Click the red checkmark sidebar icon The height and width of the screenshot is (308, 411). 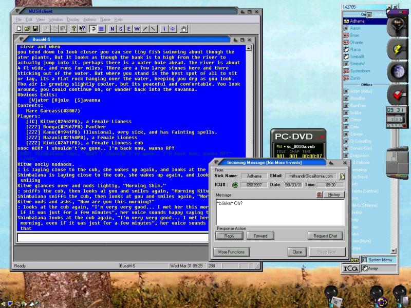point(397,94)
